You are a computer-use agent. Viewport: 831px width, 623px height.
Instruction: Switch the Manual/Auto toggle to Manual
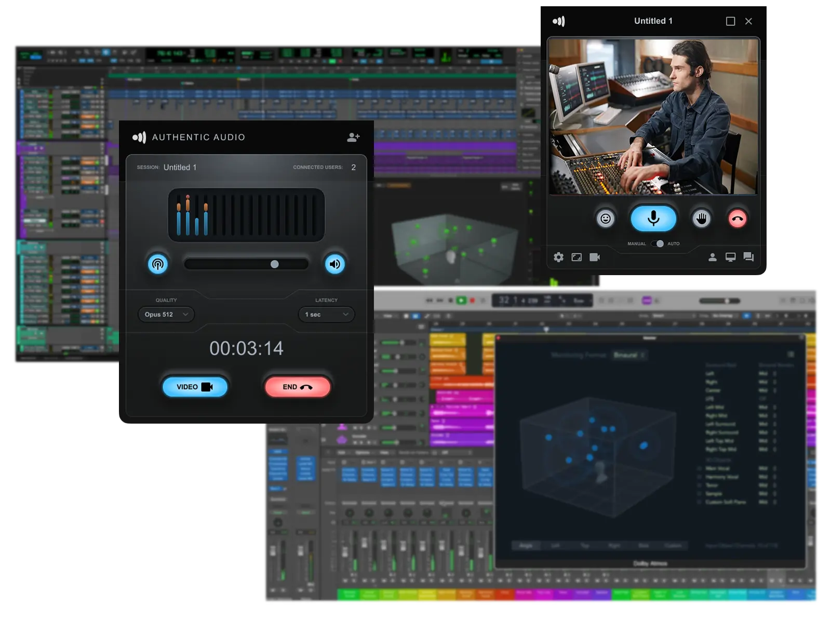(x=655, y=243)
